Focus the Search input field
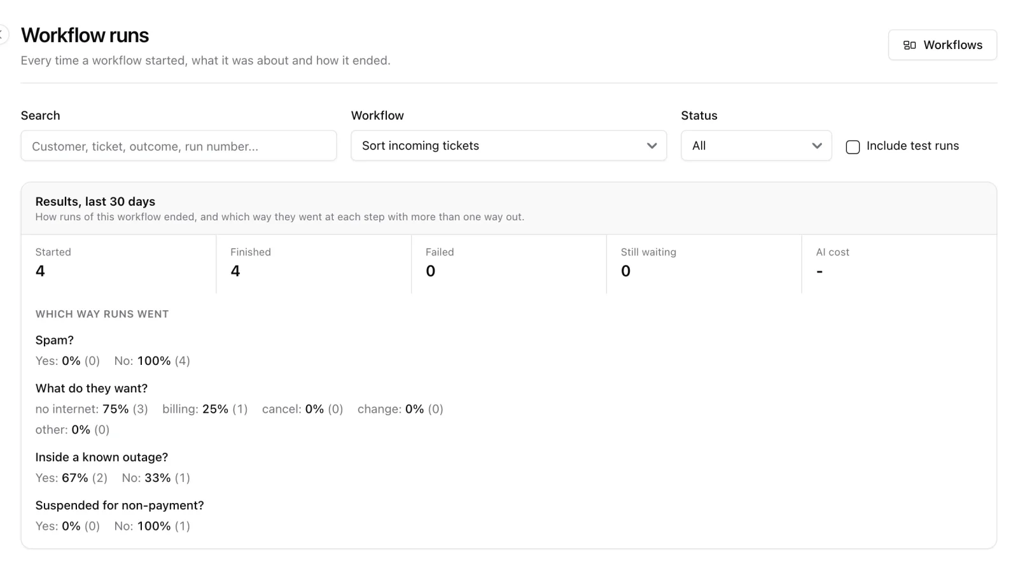The height and width of the screenshot is (568, 1018). [x=179, y=146]
